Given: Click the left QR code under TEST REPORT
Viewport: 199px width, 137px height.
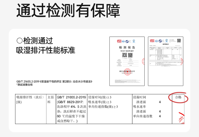Looking at the screenshot, I should tap(124, 55).
